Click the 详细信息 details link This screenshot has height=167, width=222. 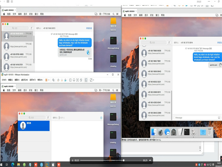[89, 28]
